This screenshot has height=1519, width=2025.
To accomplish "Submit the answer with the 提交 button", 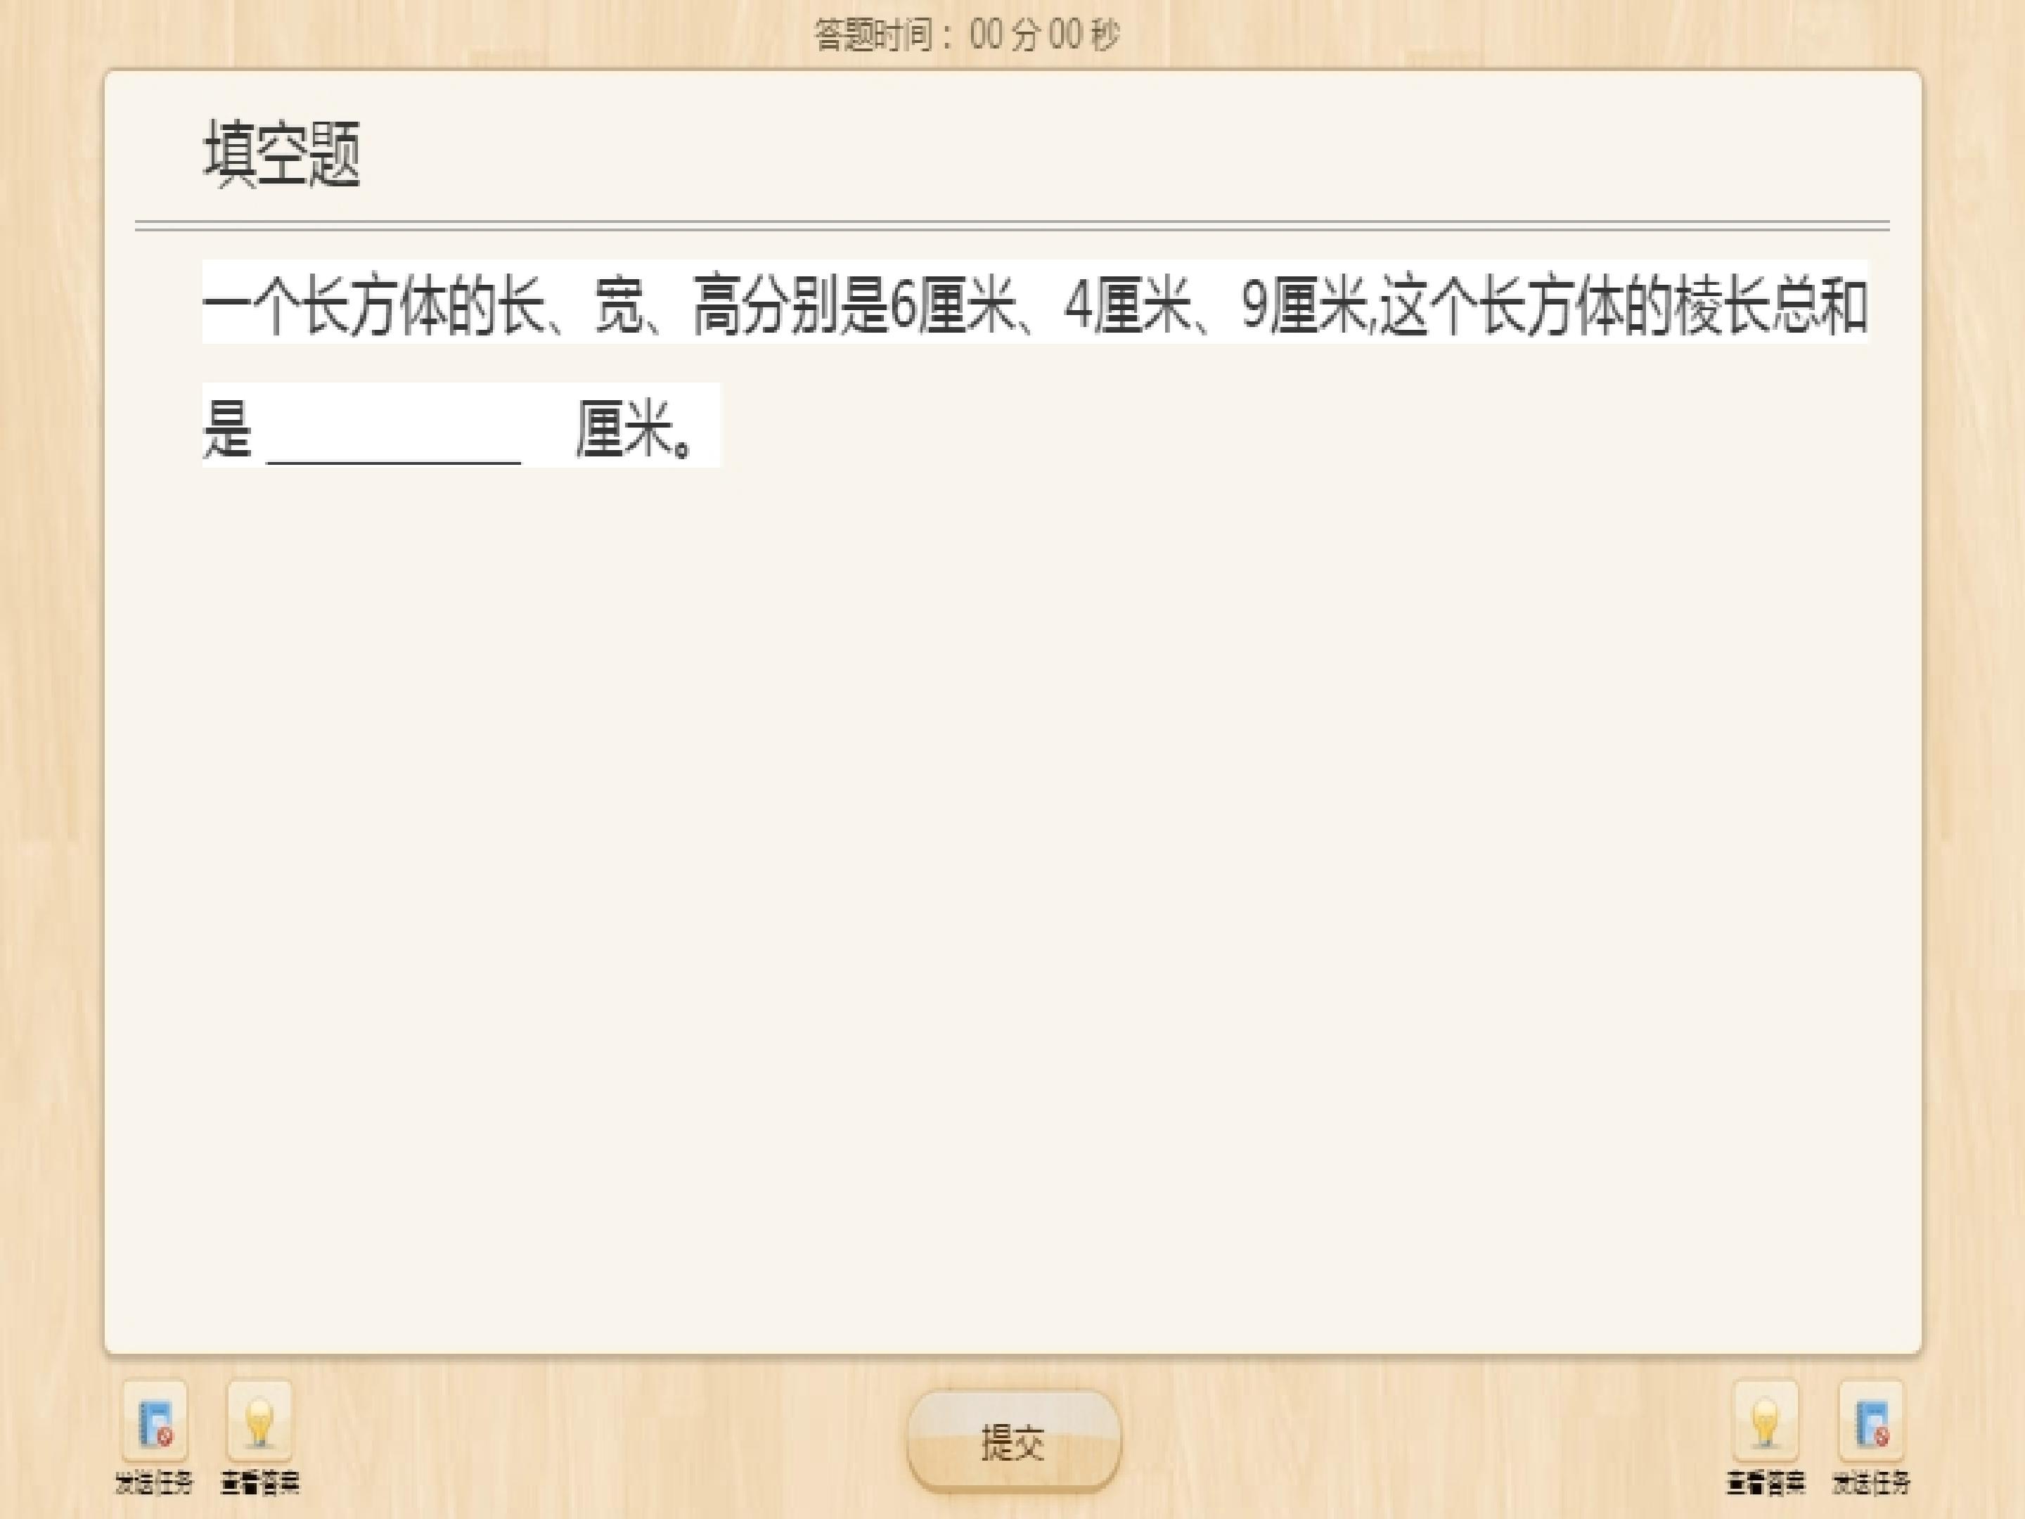I will [x=1013, y=1442].
